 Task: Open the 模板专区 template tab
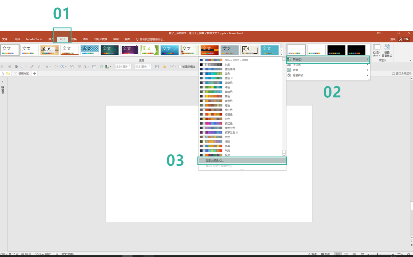(x=21, y=74)
